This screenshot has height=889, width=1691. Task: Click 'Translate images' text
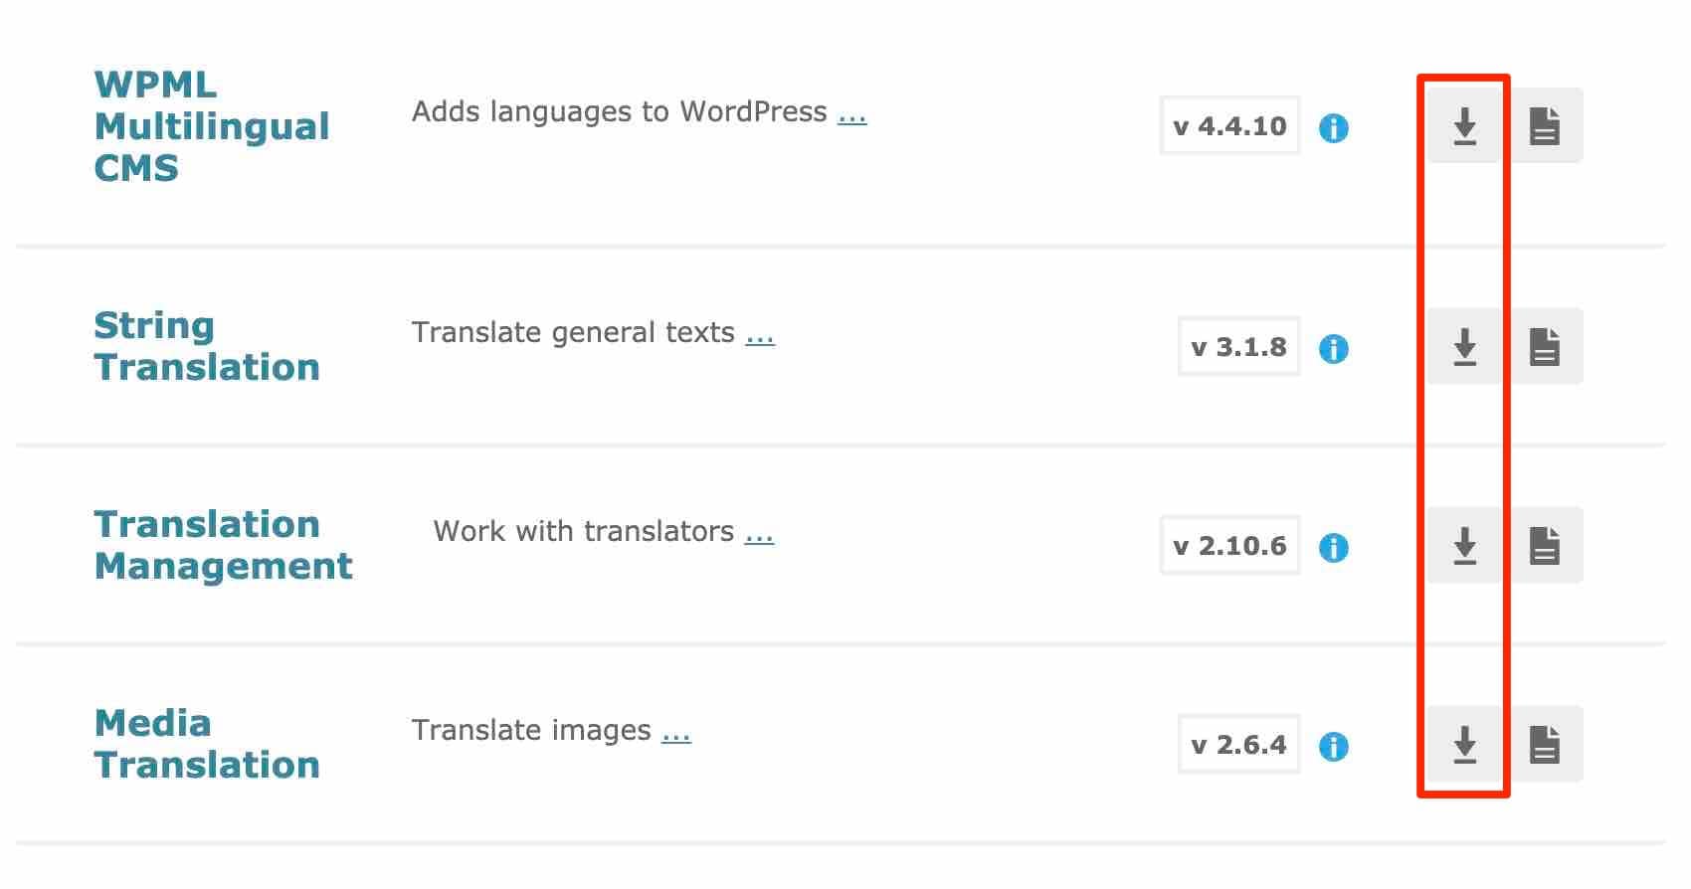[531, 731]
